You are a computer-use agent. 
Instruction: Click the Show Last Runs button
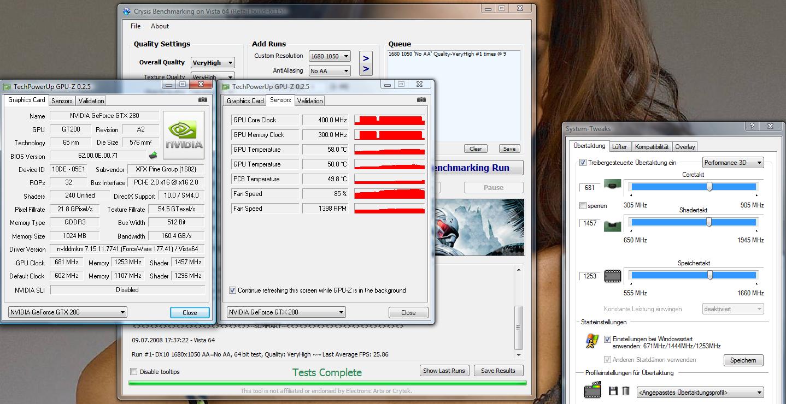[444, 371]
